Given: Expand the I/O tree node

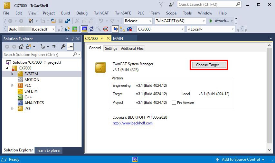Looking at the screenshot, I should tap(12, 109).
